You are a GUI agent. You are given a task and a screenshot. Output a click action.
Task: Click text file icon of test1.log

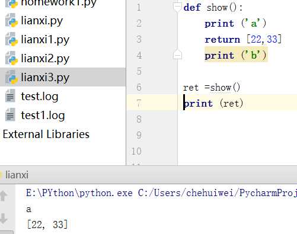[10, 115]
